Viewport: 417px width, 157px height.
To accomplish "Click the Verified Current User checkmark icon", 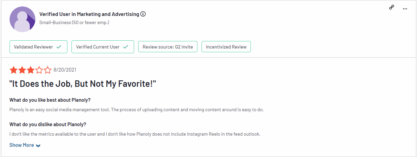I will click(x=126, y=47).
